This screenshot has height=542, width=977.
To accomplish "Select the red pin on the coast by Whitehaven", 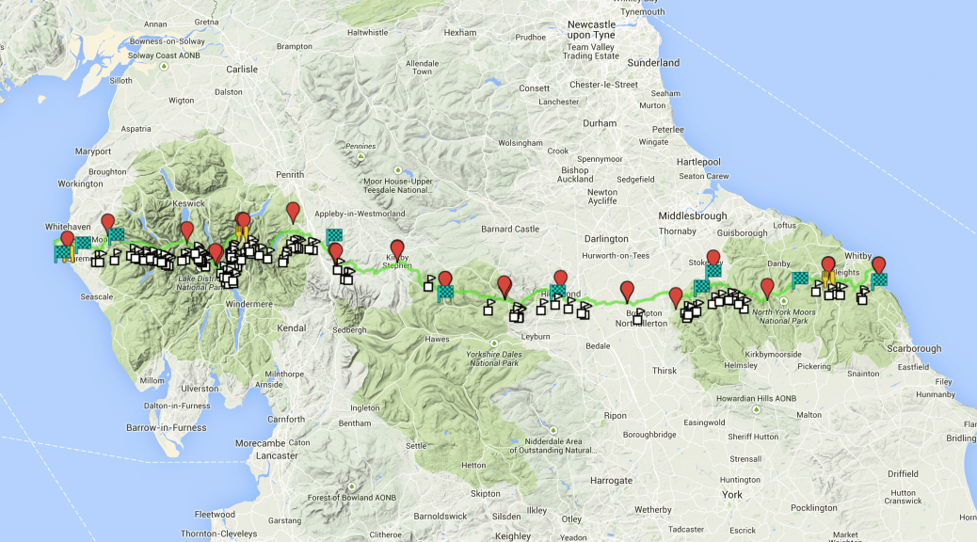I will pos(67,240).
